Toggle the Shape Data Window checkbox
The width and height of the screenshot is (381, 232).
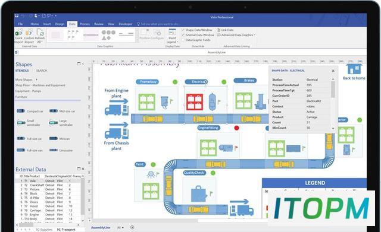[183, 30]
